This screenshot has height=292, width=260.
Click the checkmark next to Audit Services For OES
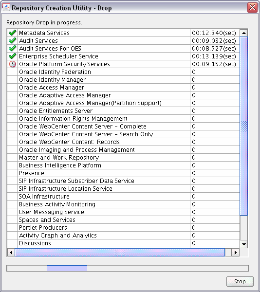(x=12, y=49)
